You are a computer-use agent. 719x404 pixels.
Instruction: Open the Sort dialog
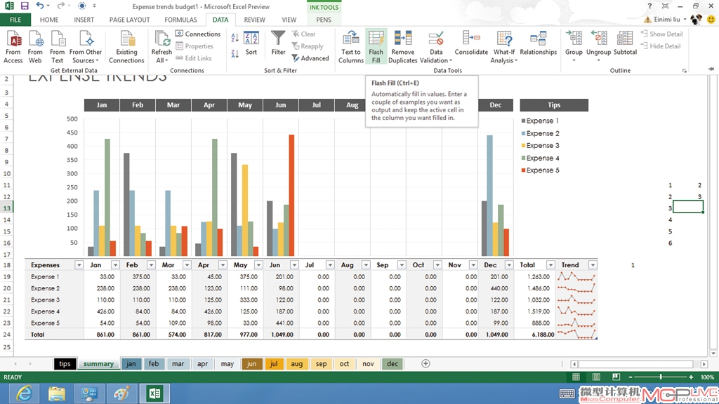coord(251,43)
